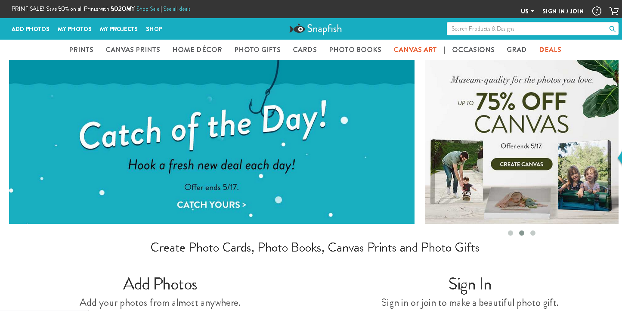Screen dimensions: 622x311
Task: Open the Home Décor menu
Action: (x=197, y=50)
